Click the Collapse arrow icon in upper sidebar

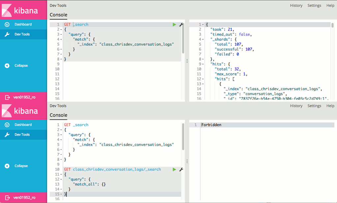[x=7, y=66]
